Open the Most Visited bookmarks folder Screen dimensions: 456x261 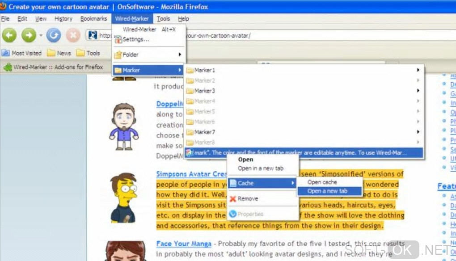pyautogui.click(x=22, y=53)
